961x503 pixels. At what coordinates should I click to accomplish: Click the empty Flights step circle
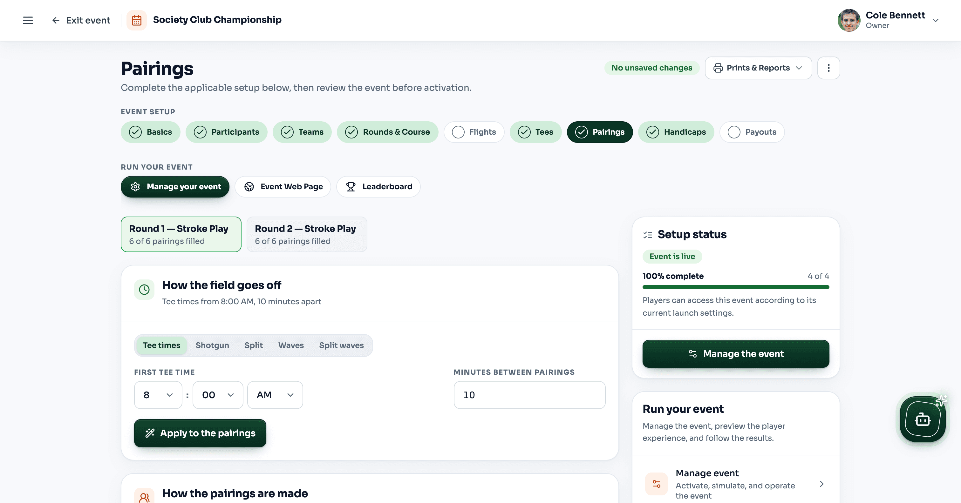click(x=458, y=132)
